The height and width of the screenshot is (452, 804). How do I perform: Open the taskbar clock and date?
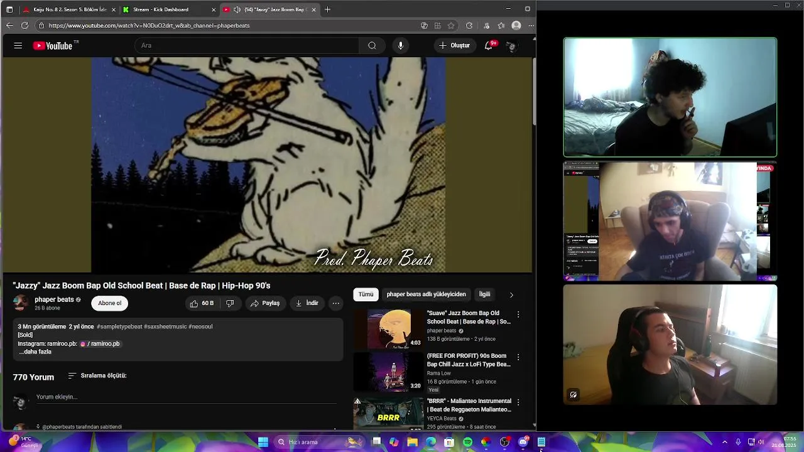(785, 442)
